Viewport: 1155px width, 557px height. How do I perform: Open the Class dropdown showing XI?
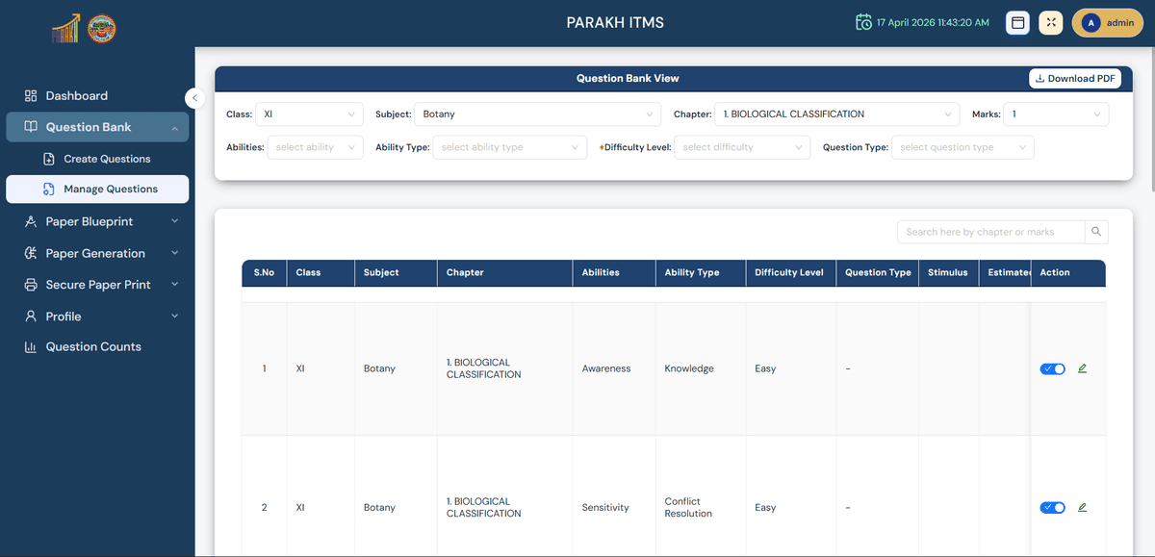coord(309,114)
